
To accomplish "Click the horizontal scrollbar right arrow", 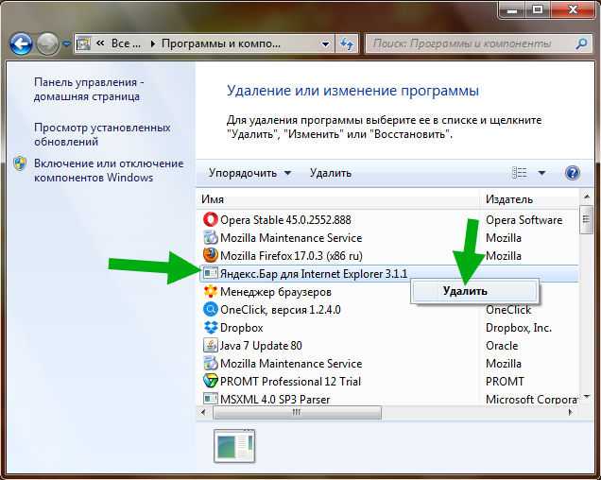I will [x=571, y=413].
